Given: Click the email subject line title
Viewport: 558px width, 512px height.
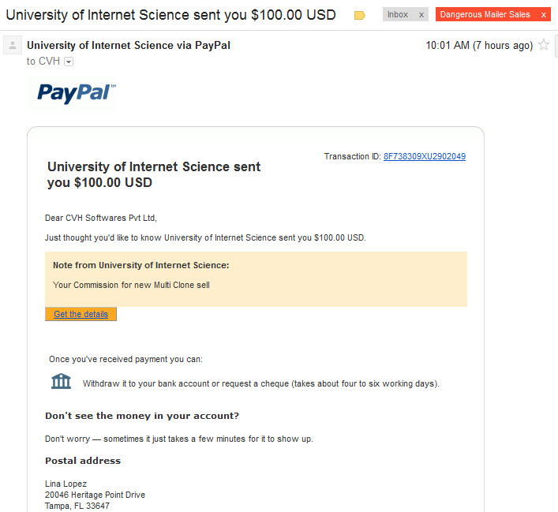Looking at the screenshot, I should (170, 15).
